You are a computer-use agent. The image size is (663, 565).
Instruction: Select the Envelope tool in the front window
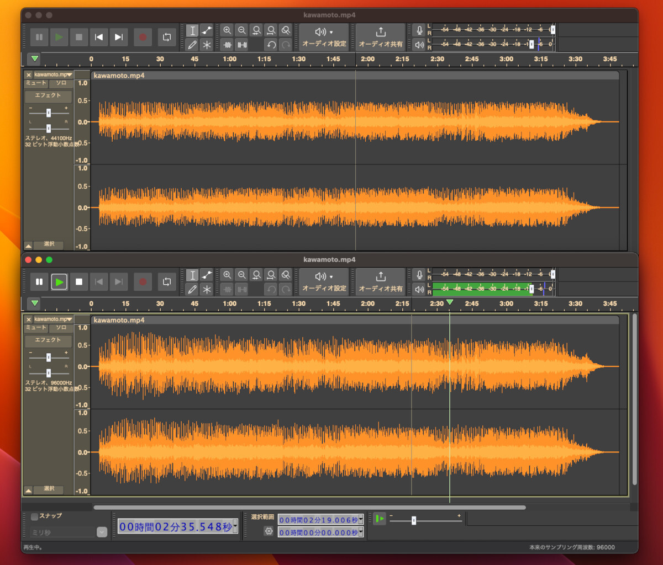click(x=207, y=275)
